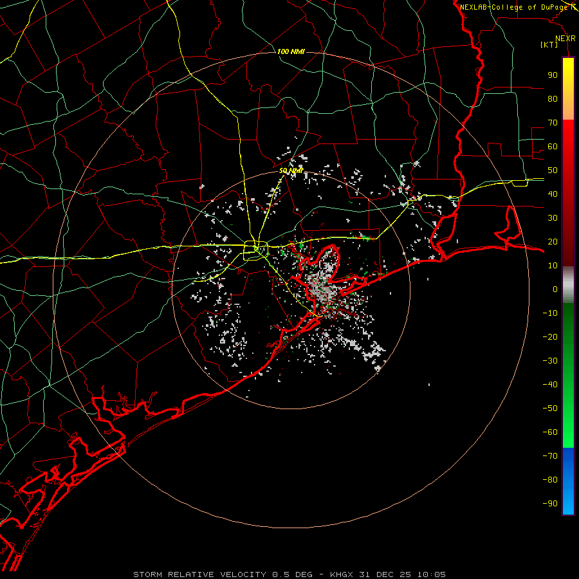The height and width of the screenshot is (579, 579).
Task: Click the KHGX station identifier
Action: 341,574
